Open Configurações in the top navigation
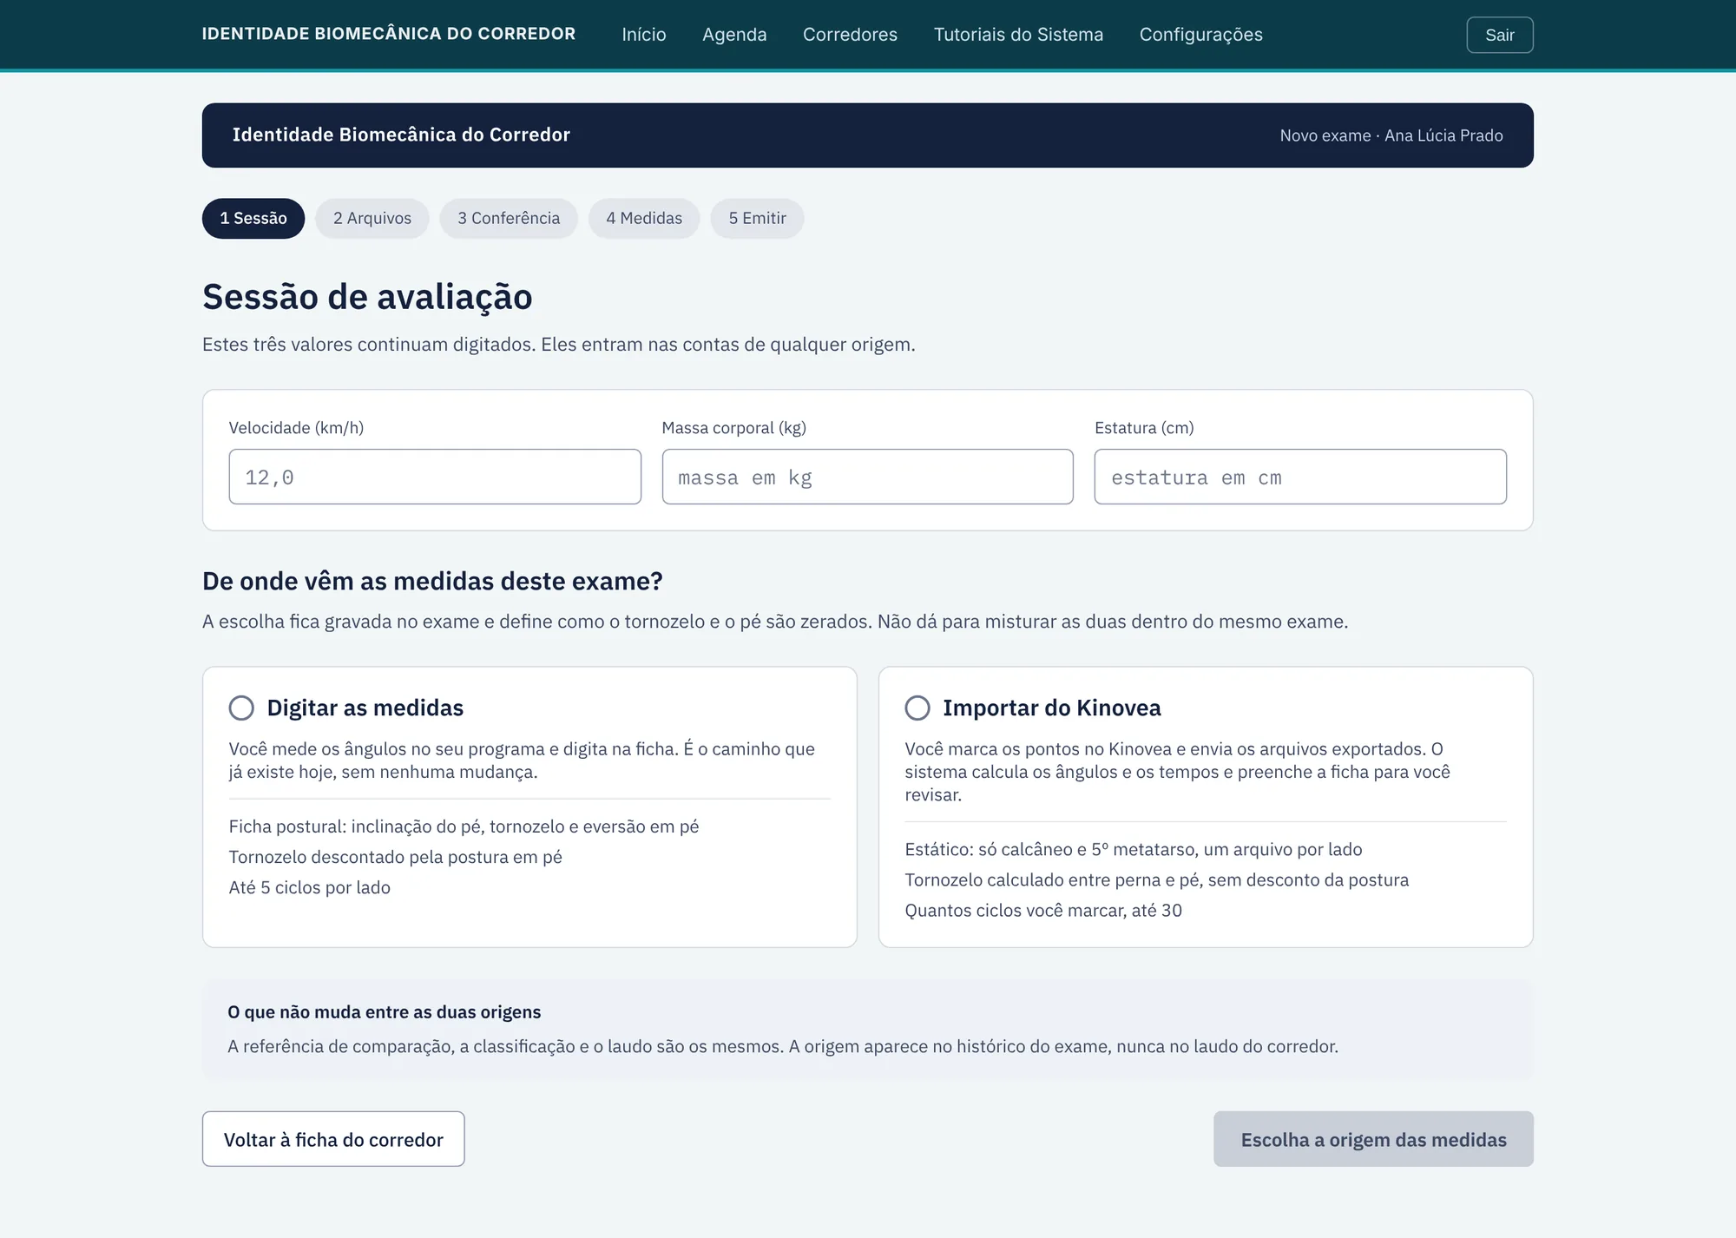 point(1201,35)
